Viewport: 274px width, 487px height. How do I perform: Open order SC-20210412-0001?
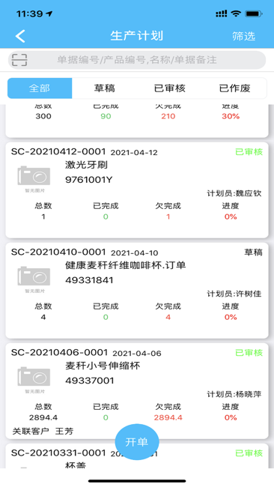click(137, 190)
